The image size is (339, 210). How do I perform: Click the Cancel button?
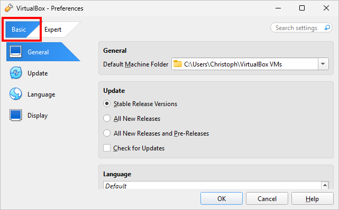(x=267, y=198)
